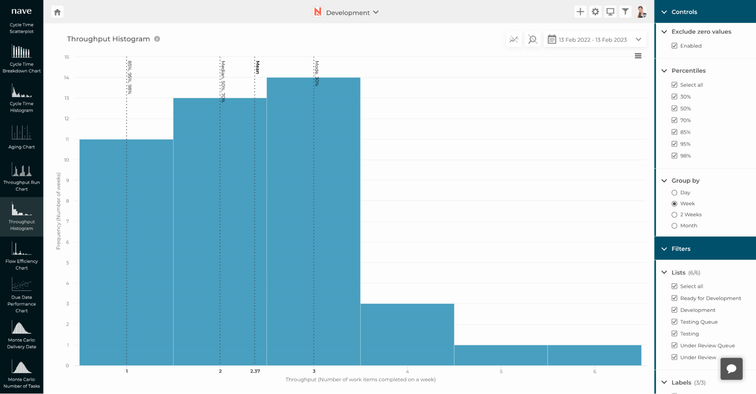Open the Cycle Time Scatterplot chart

pyautogui.click(x=22, y=28)
